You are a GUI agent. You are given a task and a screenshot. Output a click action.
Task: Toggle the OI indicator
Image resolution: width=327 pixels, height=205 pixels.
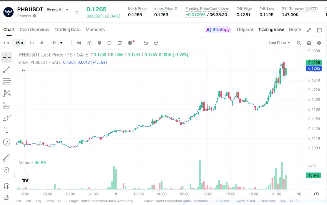pos(60,201)
